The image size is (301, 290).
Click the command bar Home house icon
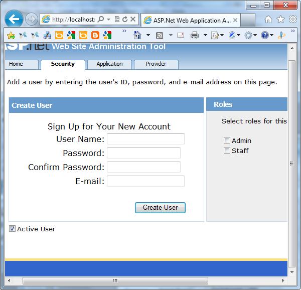tap(137, 35)
